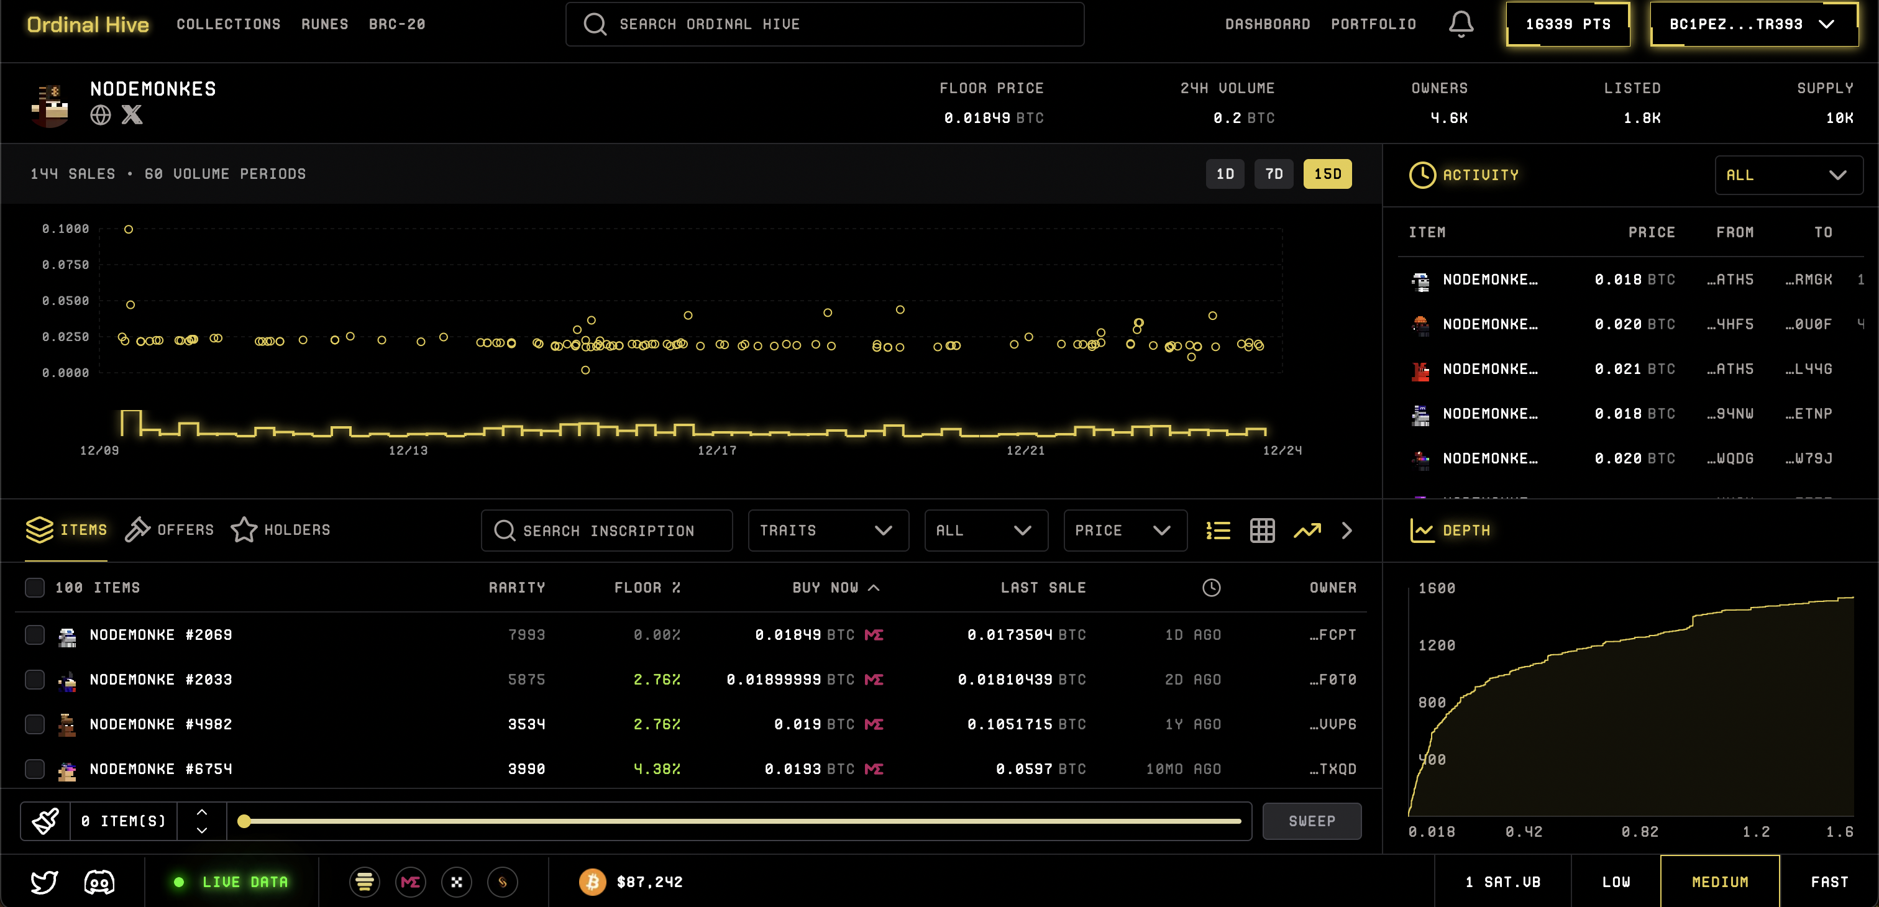Select the 7D chart period button
The width and height of the screenshot is (1879, 907).
(x=1274, y=174)
